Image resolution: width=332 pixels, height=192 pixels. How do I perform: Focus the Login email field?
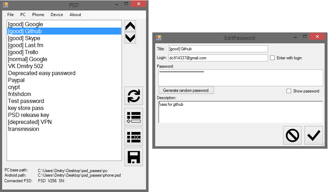pyautogui.click(x=218, y=58)
